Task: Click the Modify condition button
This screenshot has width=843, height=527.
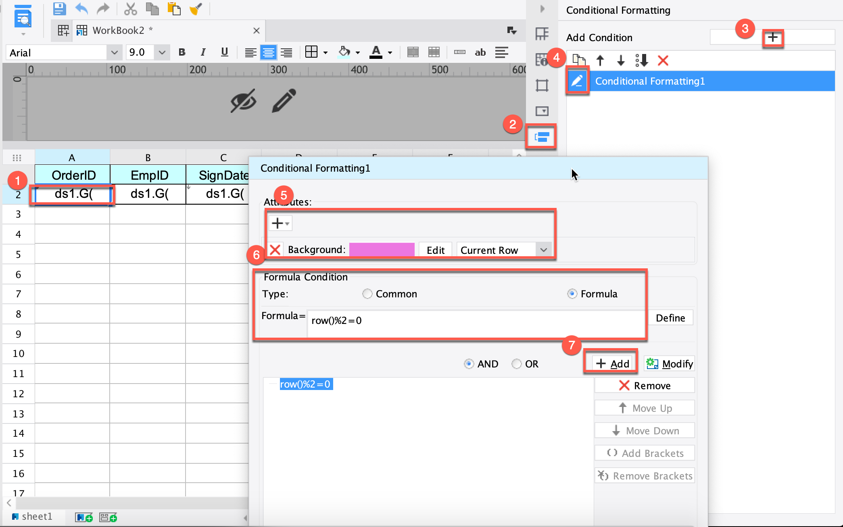Action: 669,364
